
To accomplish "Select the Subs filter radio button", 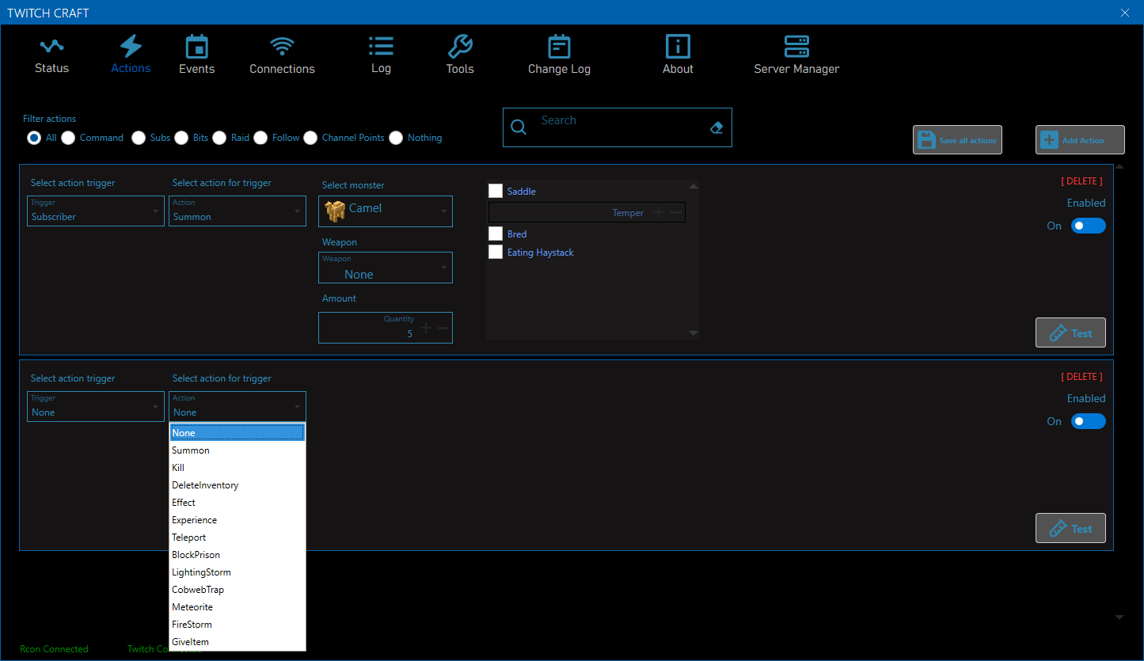I will click(139, 138).
